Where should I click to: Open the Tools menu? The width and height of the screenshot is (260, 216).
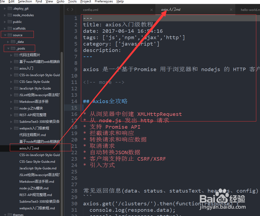pyautogui.click(x=72, y=1)
